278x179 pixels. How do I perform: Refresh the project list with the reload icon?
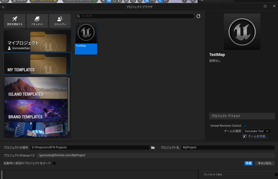[x=198, y=16]
